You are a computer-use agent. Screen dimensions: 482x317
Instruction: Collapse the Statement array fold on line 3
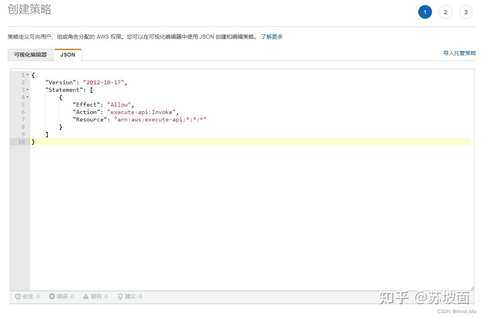tap(27, 89)
